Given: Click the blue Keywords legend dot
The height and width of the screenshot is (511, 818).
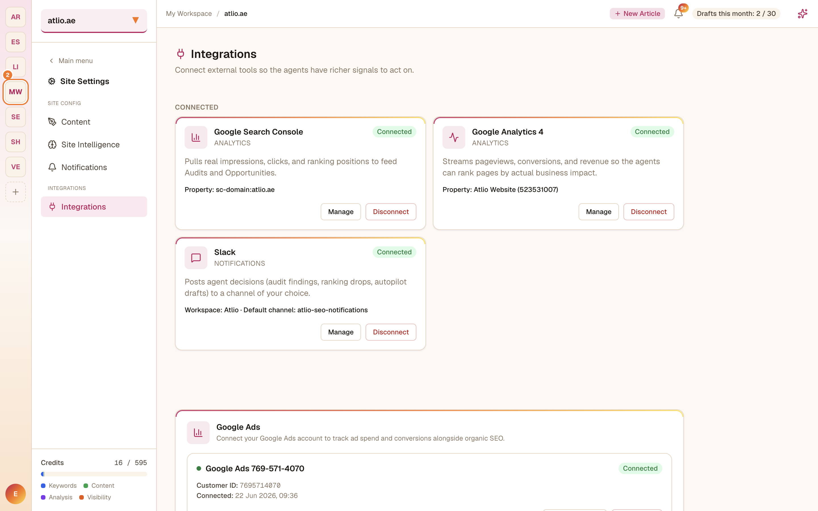Looking at the screenshot, I should coord(43,486).
